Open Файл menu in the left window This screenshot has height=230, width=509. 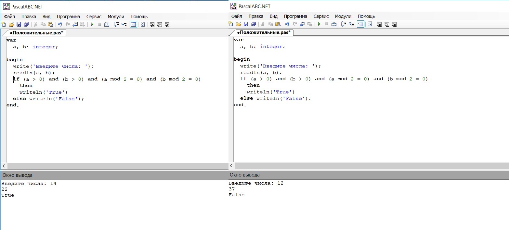point(9,17)
